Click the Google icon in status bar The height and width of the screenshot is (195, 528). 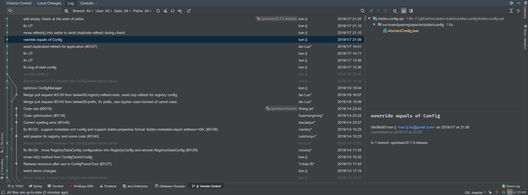point(504,192)
